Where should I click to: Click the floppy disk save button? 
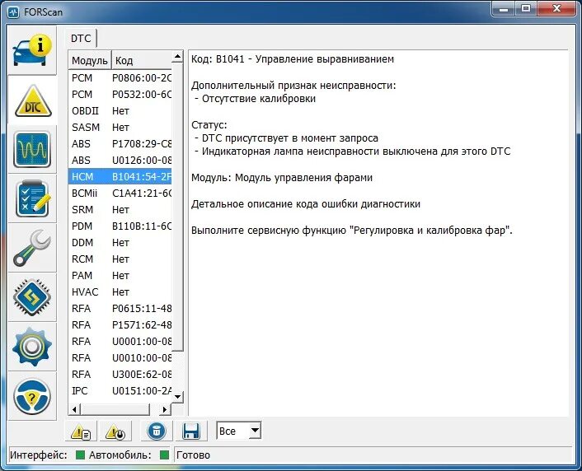click(x=191, y=431)
